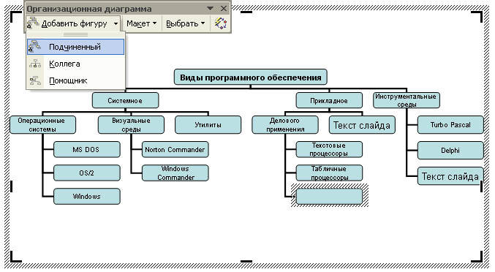Select the Инструментальные среды node
Image resolution: width=495 pixels, height=272 pixels.
tap(407, 100)
